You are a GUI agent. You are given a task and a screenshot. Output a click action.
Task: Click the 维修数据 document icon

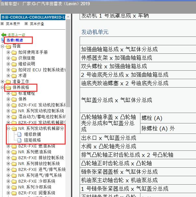[20, 134]
